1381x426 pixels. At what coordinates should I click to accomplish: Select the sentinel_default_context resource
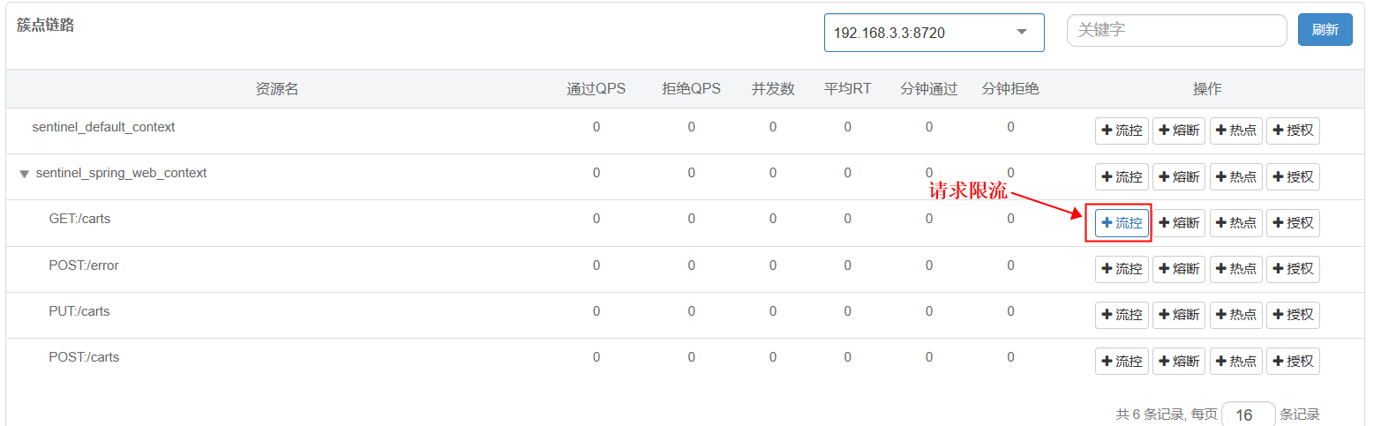pos(103,127)
